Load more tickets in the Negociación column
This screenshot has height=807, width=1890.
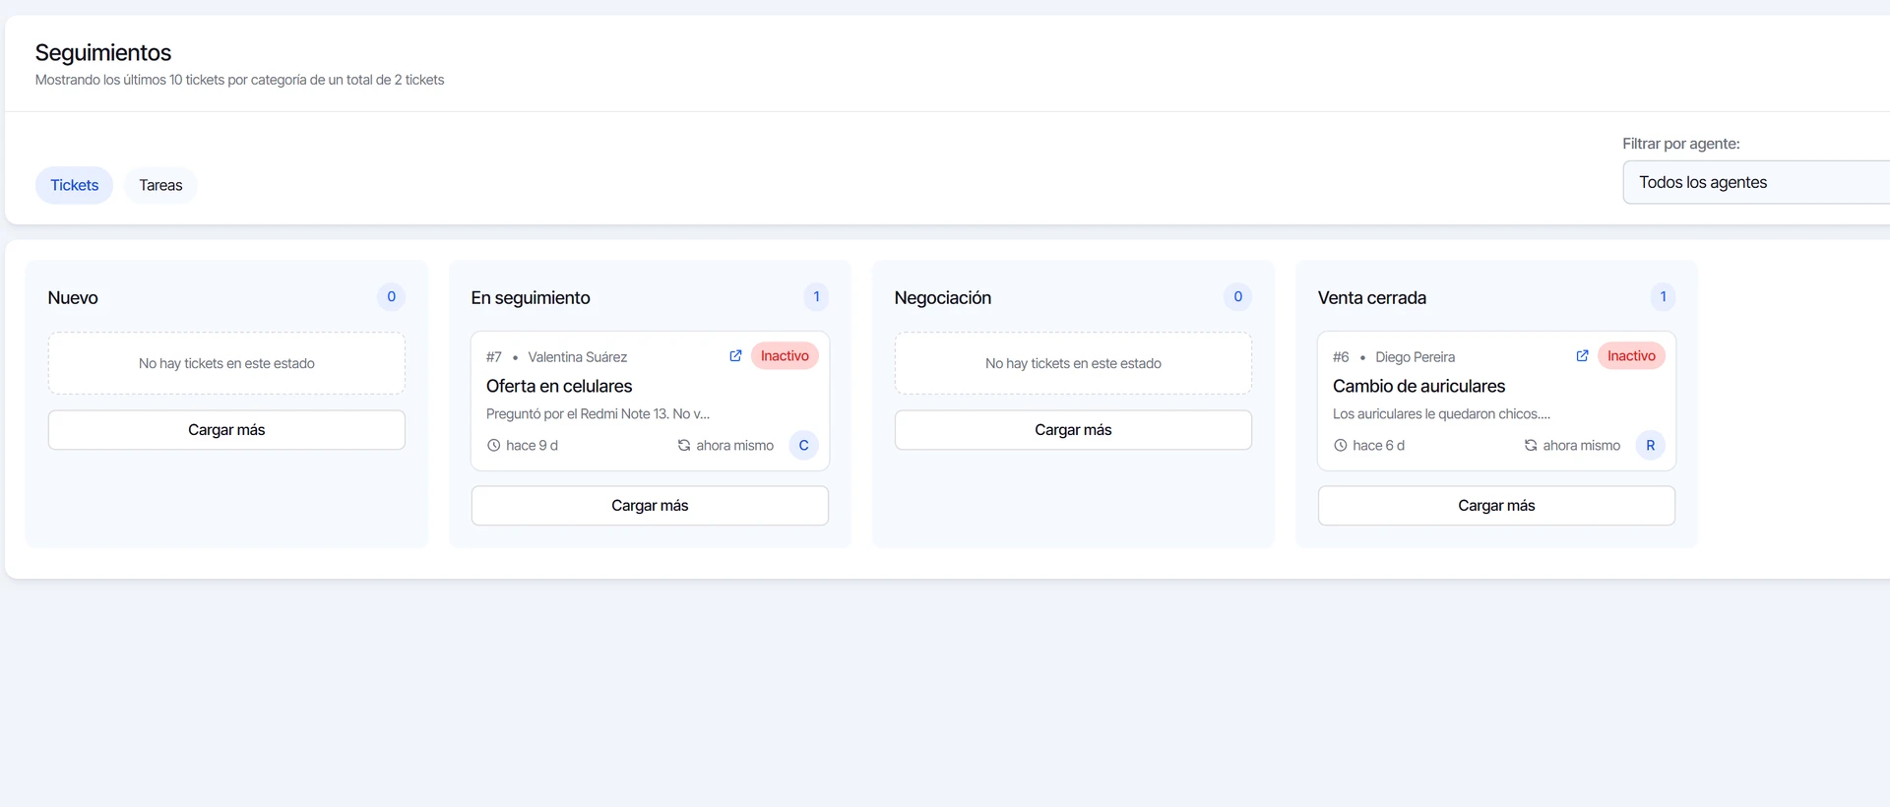point(1073,430)
